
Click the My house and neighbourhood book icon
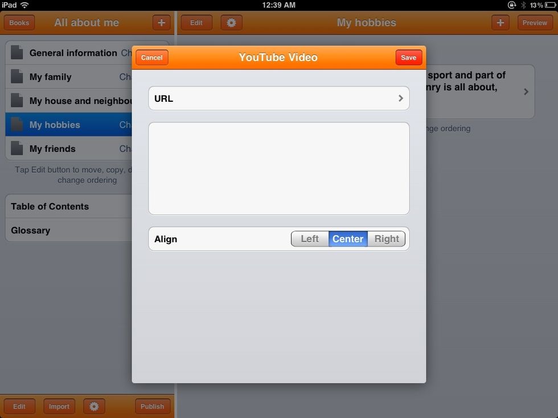coord(17,100)
